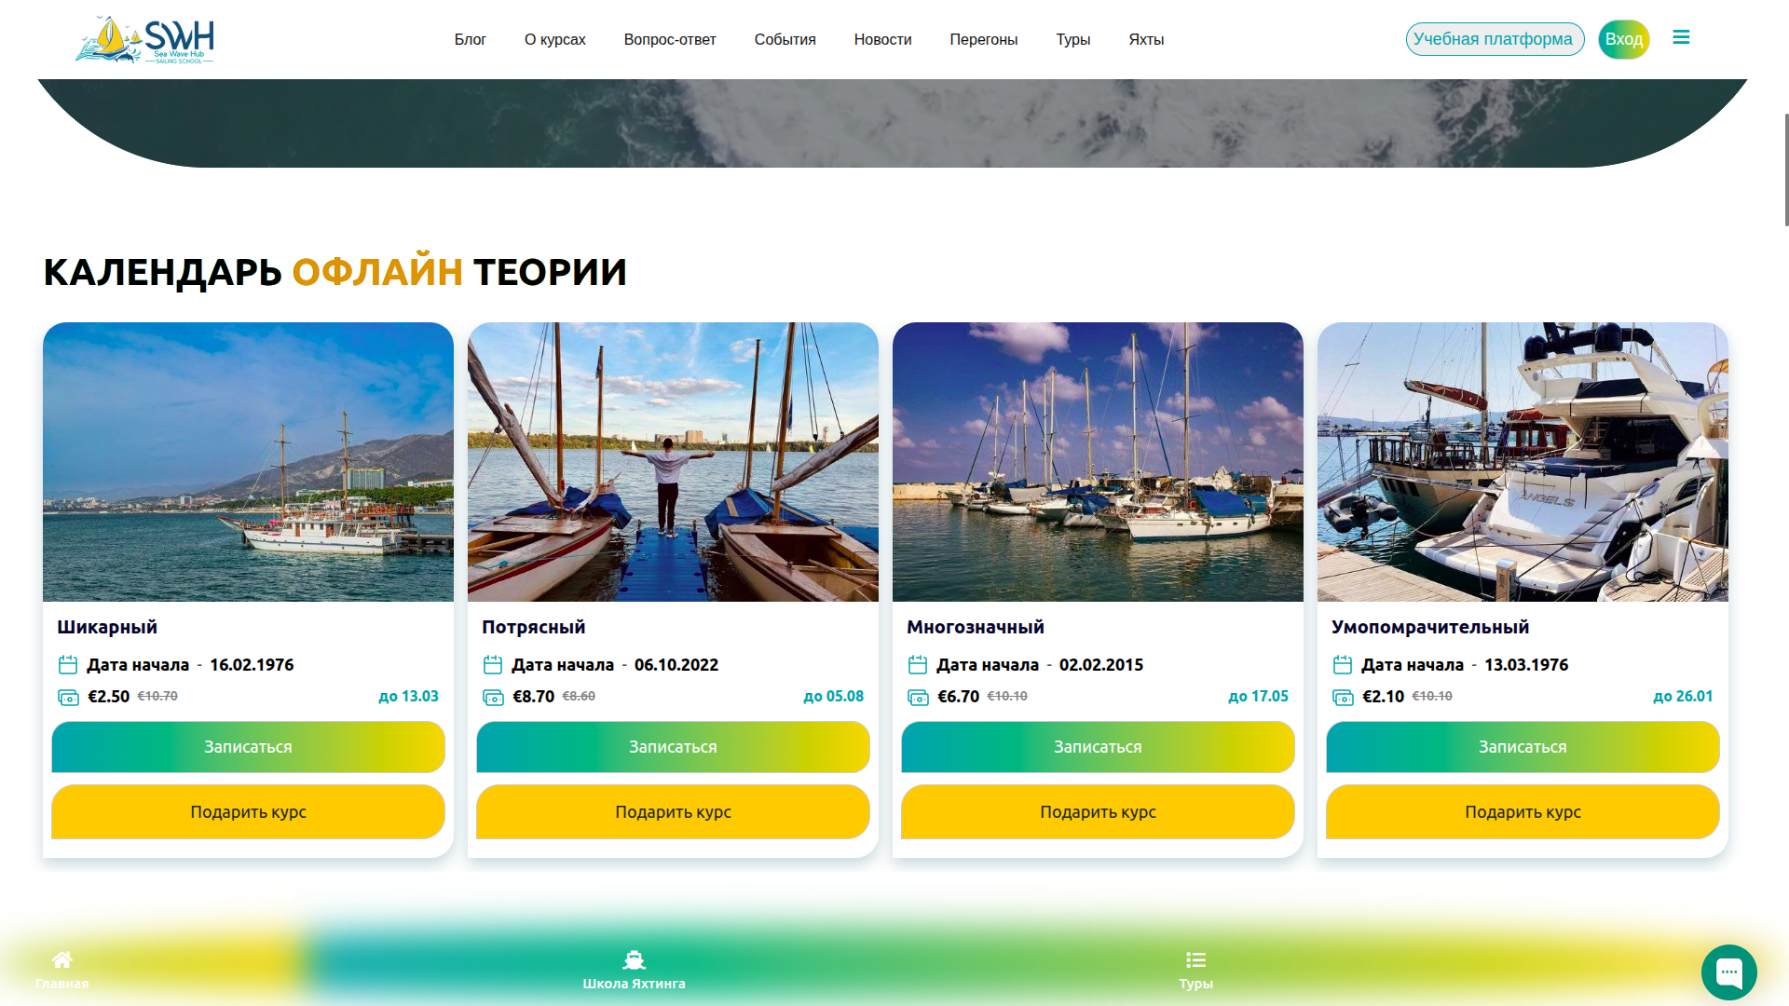
Task: Navigate to Перегоны section
Action: click(984, 39)
